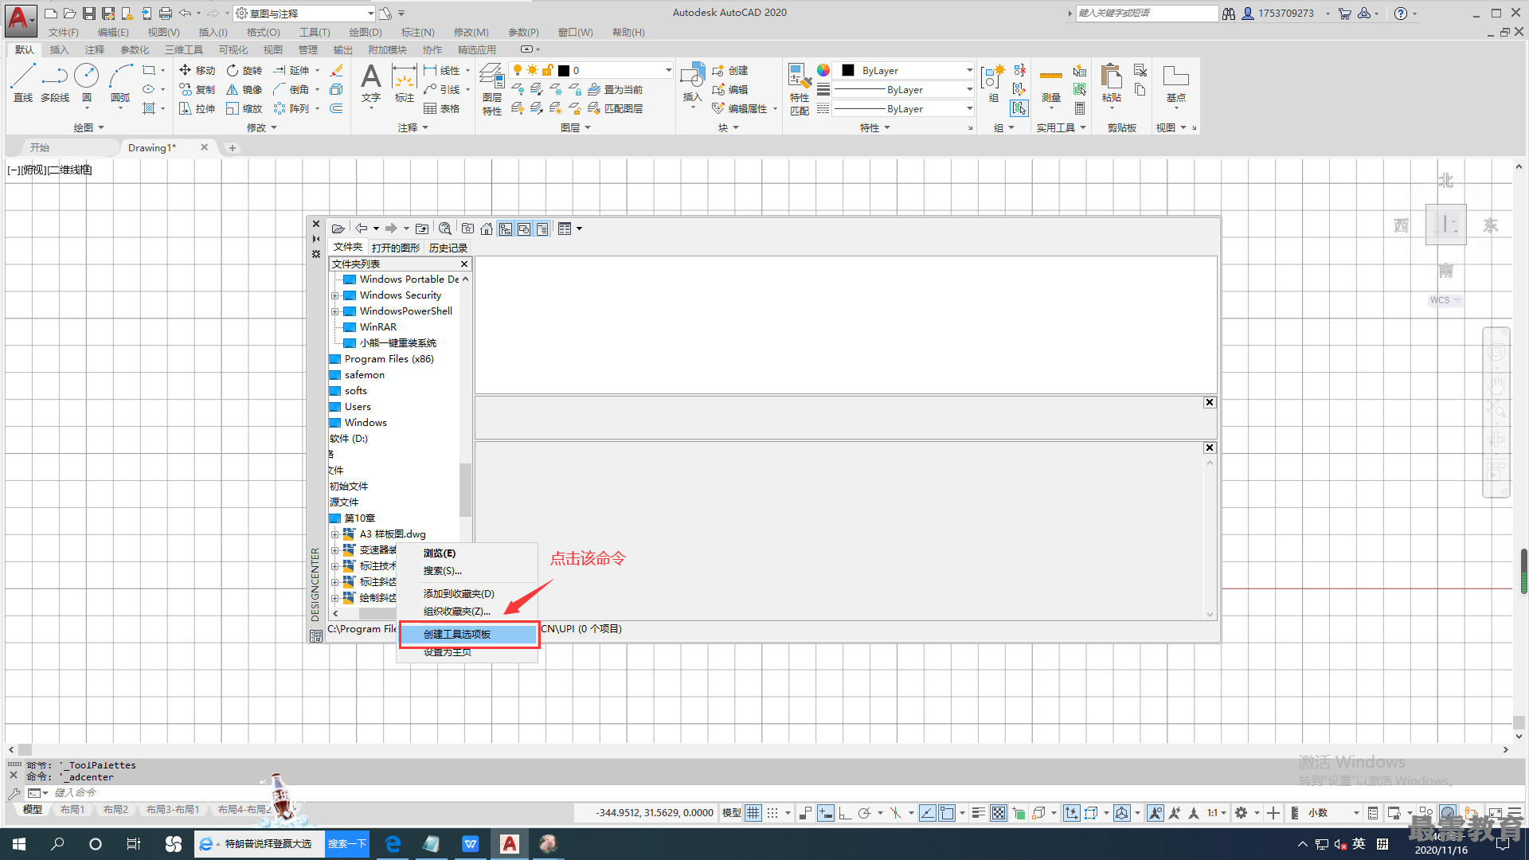Viewport: 1529px width, 860px height.
Task: Toggle snap mode in status bar
Action: click(x=772, y=812)
